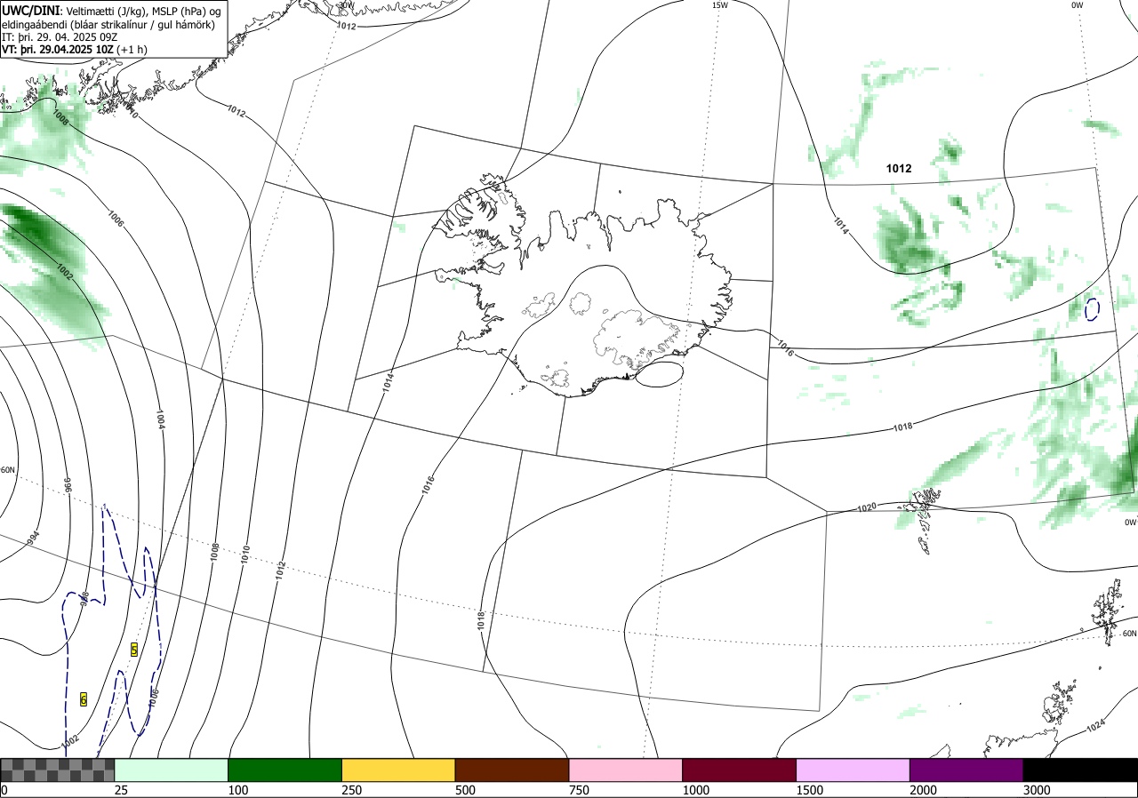Click the "15W" longitude label

tap(719, 5)
